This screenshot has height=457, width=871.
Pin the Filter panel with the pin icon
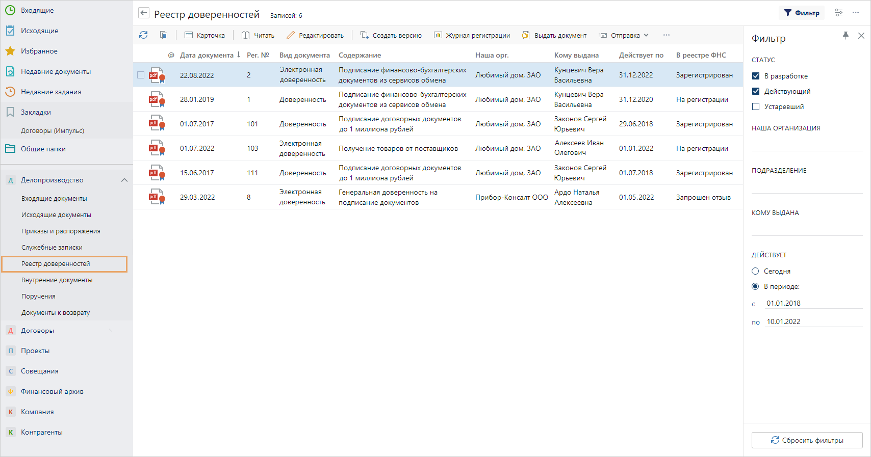(846, 35)
